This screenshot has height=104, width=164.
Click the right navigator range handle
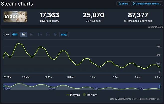160,86
